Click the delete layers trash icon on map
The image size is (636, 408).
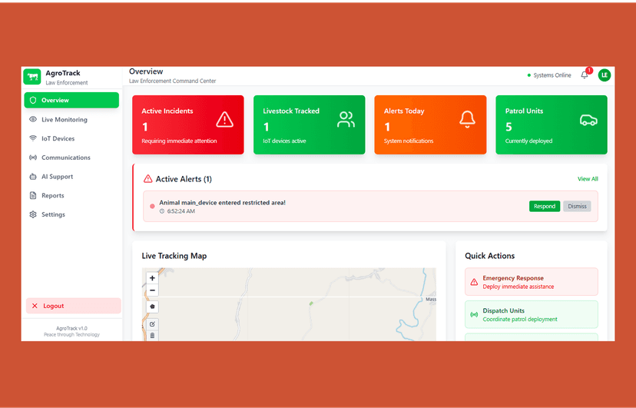pos(152,335)
